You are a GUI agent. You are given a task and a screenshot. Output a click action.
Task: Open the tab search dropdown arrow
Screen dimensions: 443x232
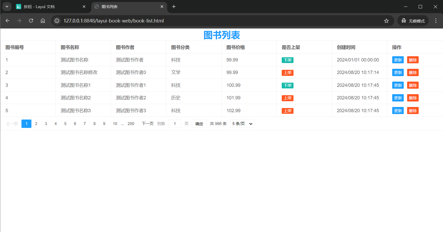tap(7, 7)
